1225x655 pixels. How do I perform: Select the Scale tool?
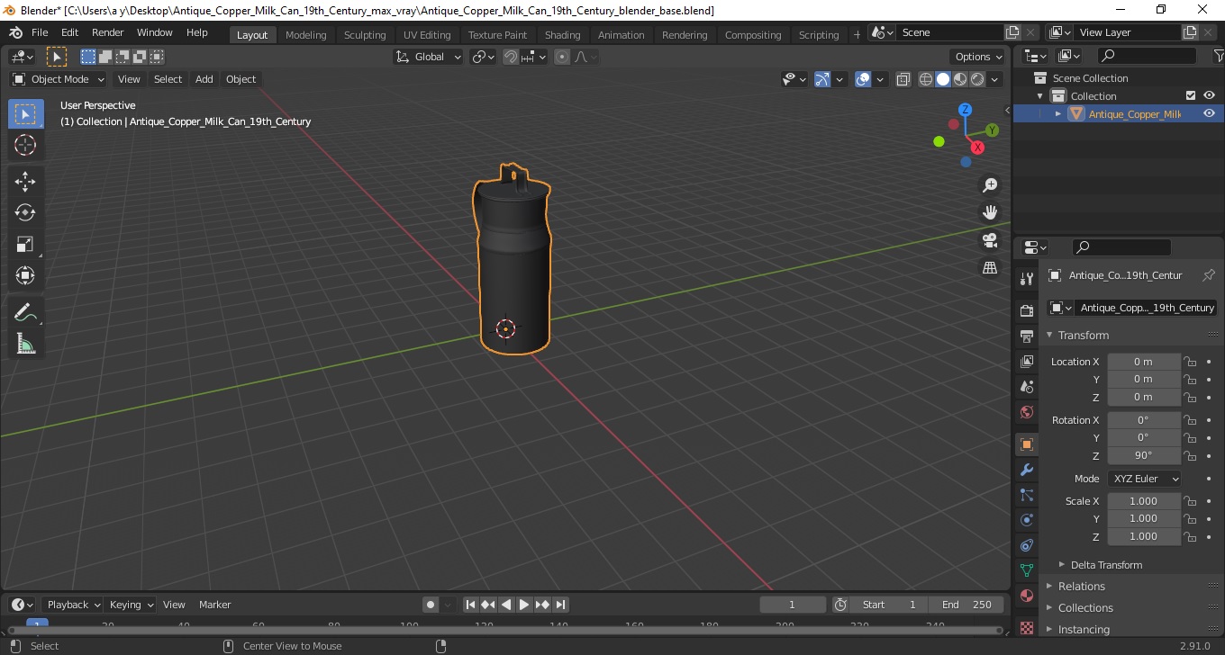25,244
